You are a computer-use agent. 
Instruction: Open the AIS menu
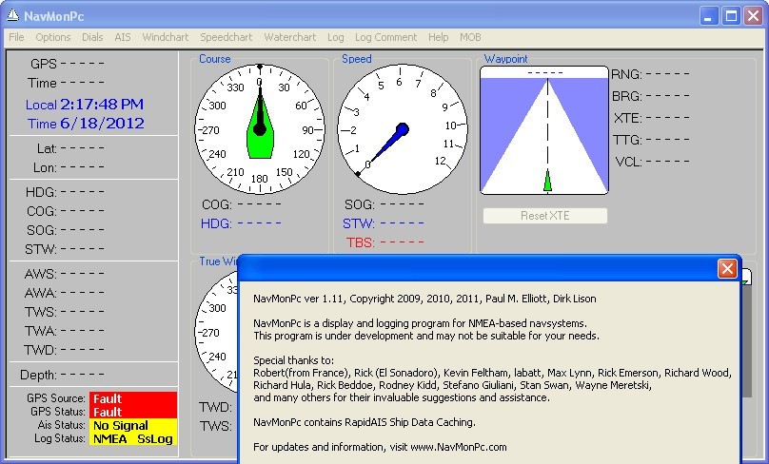123,37
